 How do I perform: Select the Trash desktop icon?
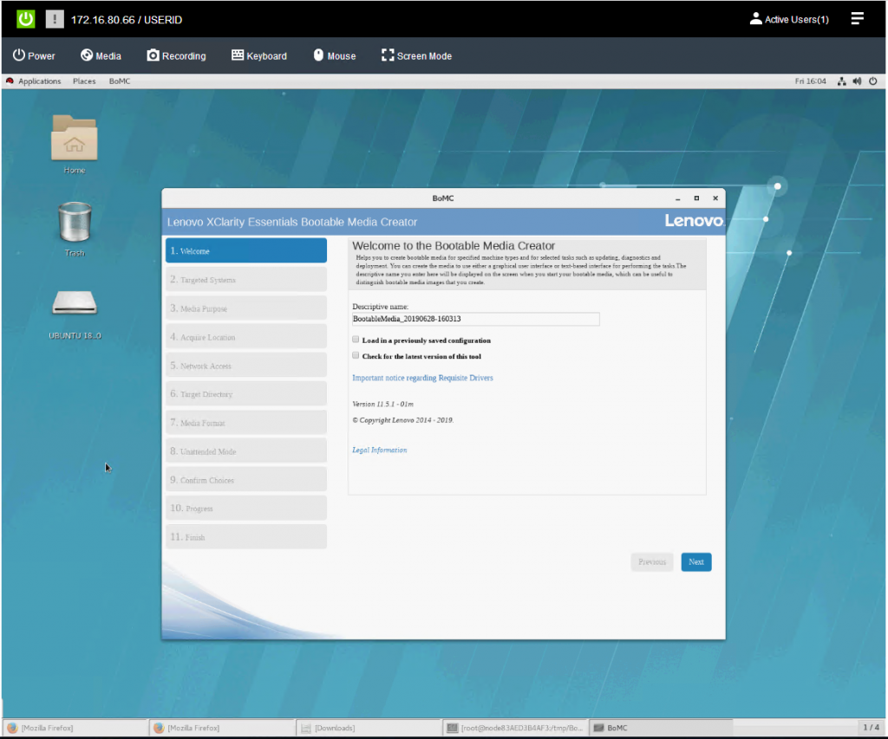[x=75, y=229]
